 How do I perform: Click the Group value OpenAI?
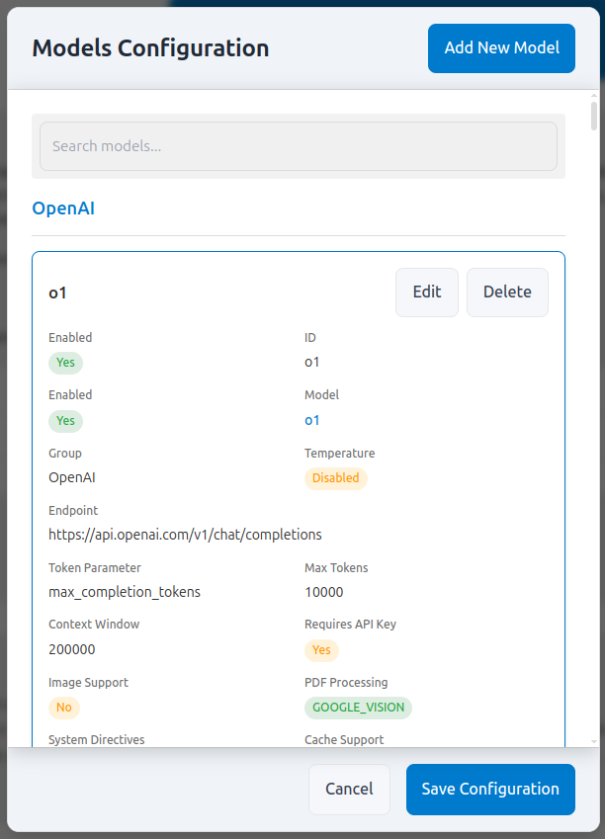[x=72, y=477]
